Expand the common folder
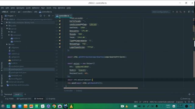Screen dimensions: 195x109 click(9, 35)
